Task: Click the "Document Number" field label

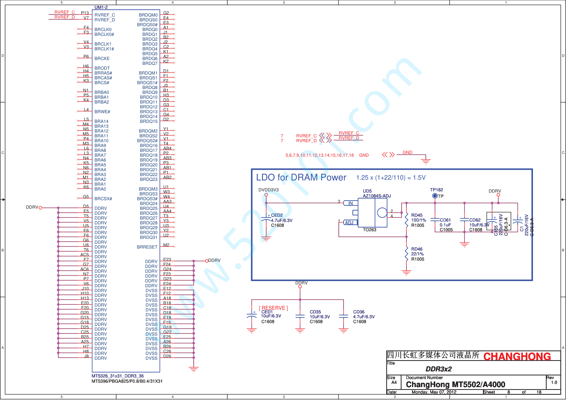Action: click(x=424, y=378)
